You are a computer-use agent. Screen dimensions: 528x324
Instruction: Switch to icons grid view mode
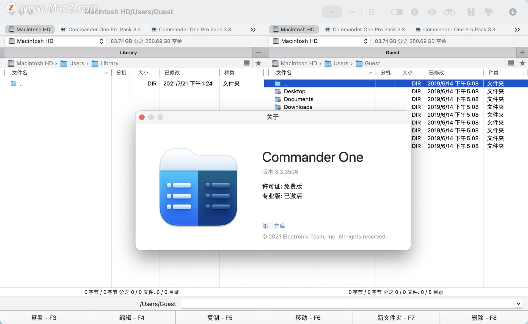[371, 12]
